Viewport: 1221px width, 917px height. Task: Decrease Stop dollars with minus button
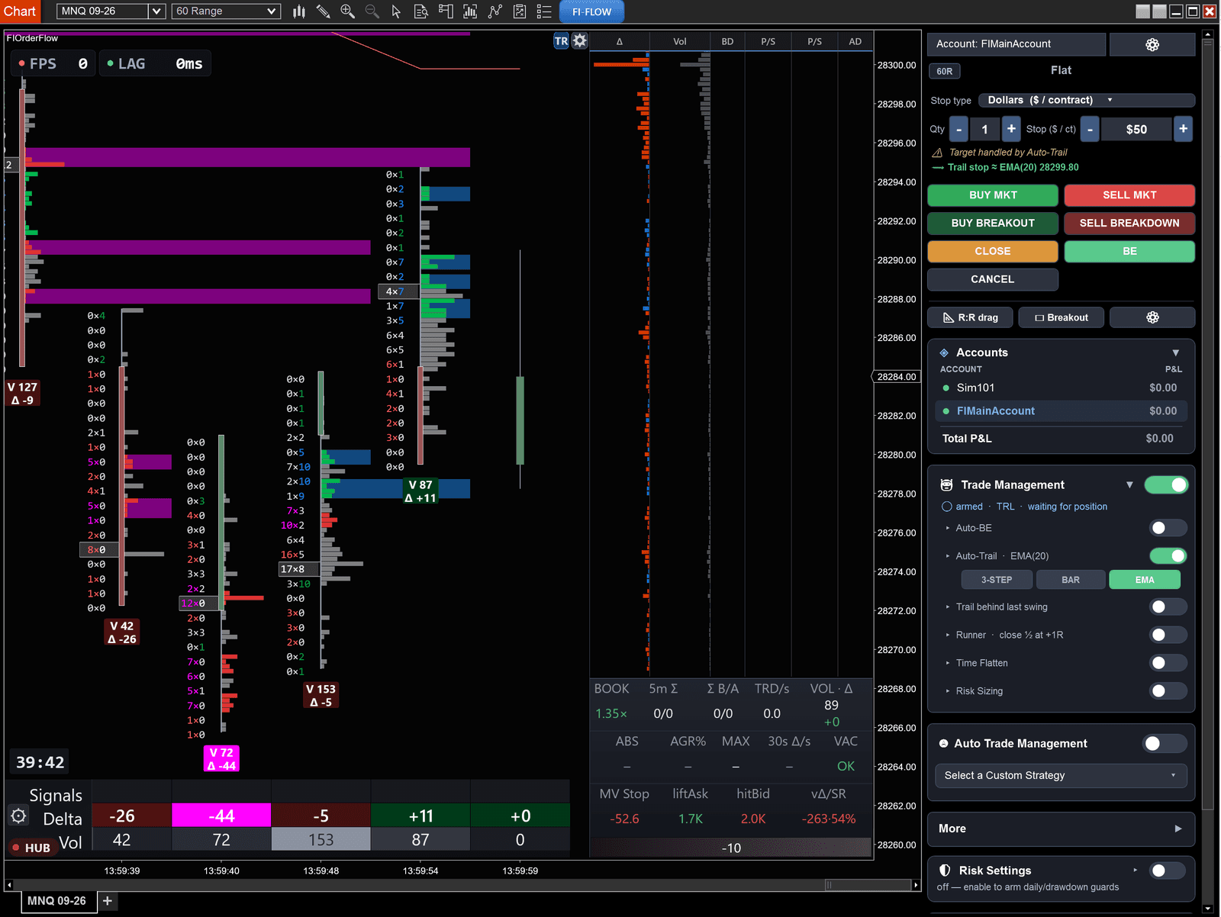(x=1090, y=129)
